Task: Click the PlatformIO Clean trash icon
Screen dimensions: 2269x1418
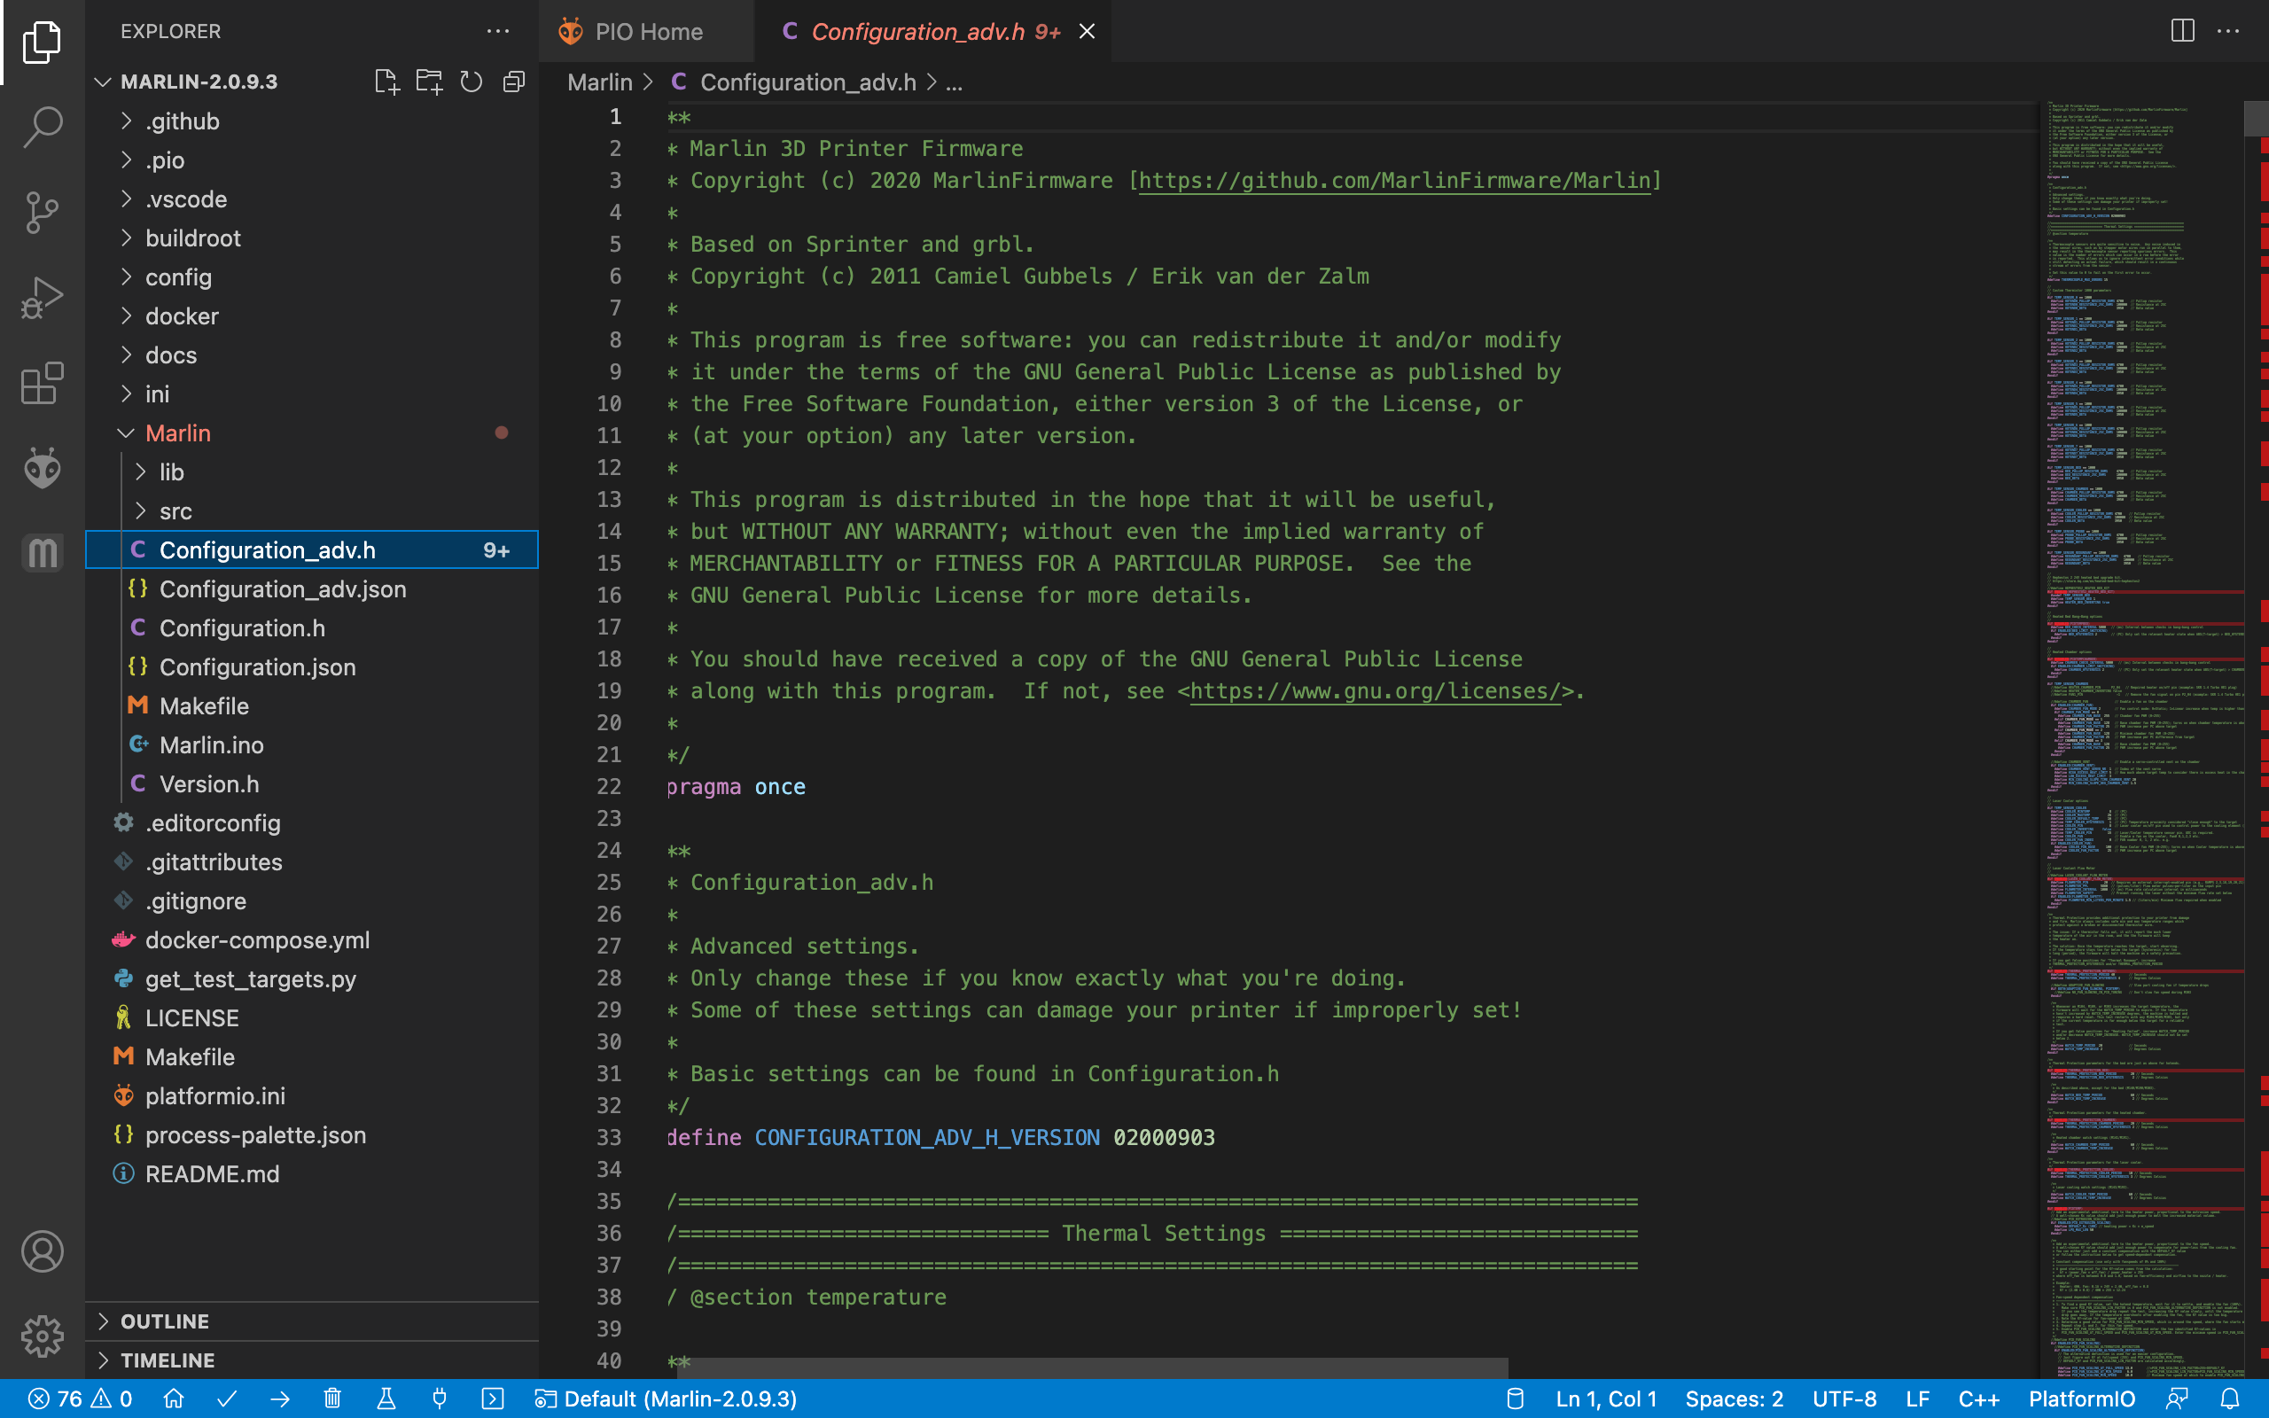Action: pyautogui.click(x=331, y=1399)
